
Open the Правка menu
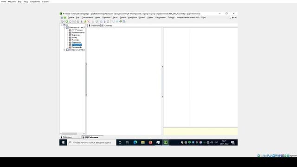point(71,18)
